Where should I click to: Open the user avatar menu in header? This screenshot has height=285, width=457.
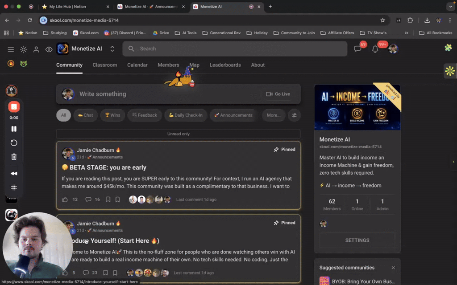tap(393, 49)
